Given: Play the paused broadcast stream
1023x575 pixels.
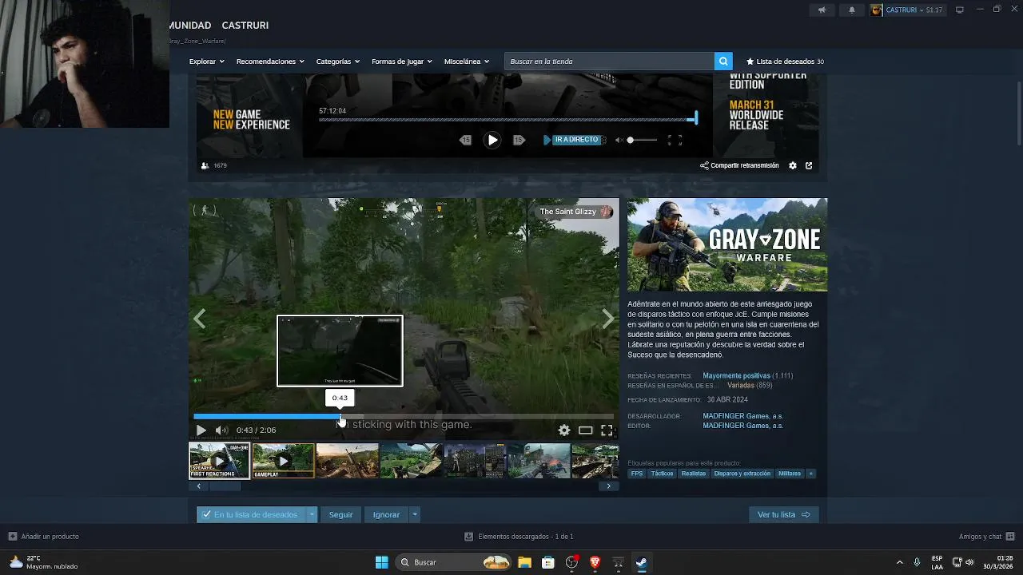Looking at the screenshot, I should point(492,140).
